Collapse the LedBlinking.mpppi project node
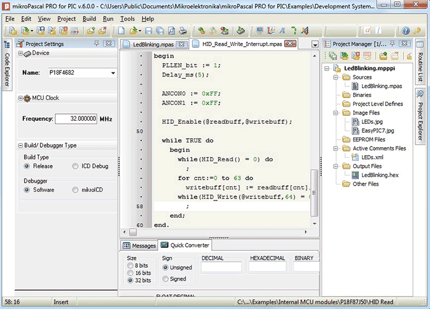Screen dimensions: 430x309 [x=327, y=69]
